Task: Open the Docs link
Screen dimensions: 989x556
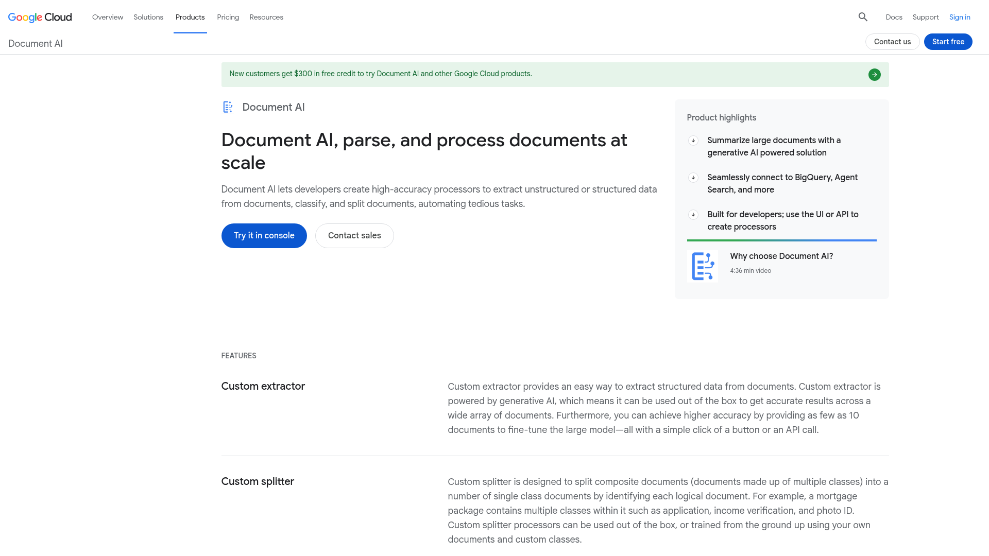Action: pyautogui.click(x=894, y=17)
